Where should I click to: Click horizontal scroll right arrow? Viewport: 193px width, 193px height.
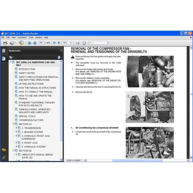(188, 160)
